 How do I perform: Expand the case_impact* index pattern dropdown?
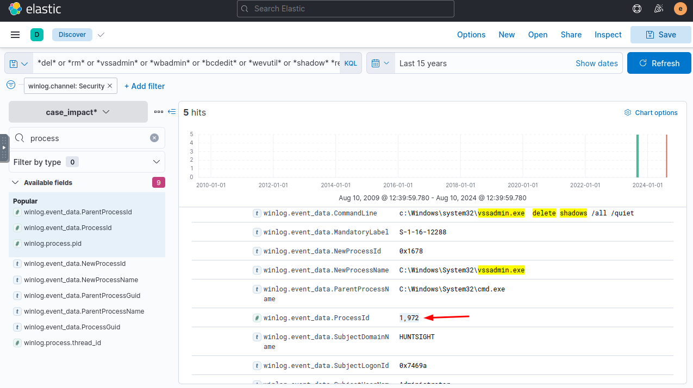78,112
